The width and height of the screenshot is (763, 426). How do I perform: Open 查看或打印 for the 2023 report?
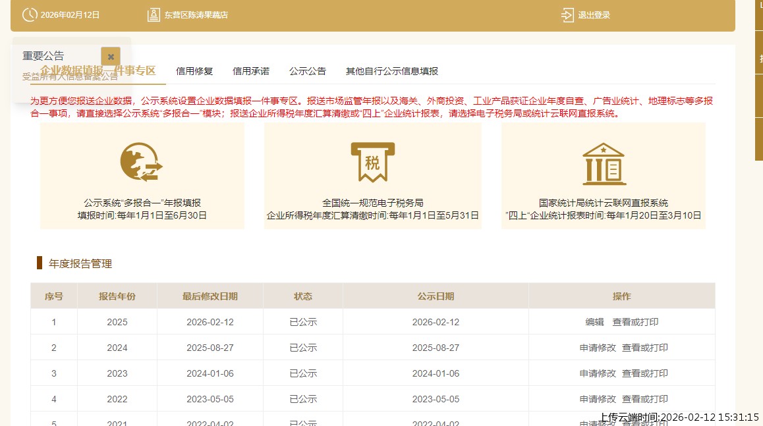644,373
